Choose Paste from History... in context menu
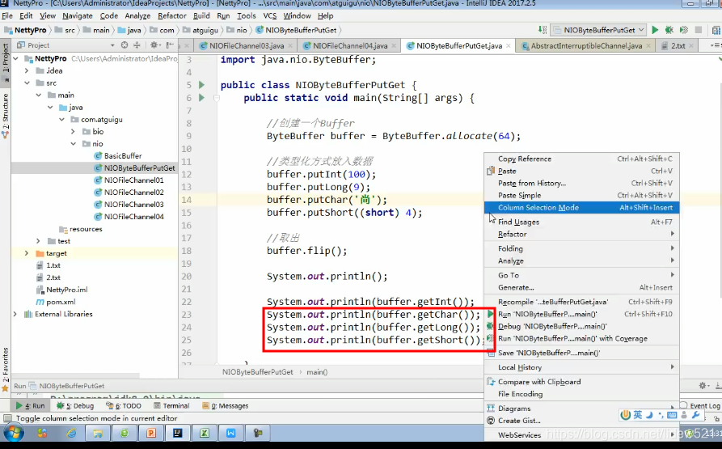This screenshot has height=449, width=722. (581, 184)
